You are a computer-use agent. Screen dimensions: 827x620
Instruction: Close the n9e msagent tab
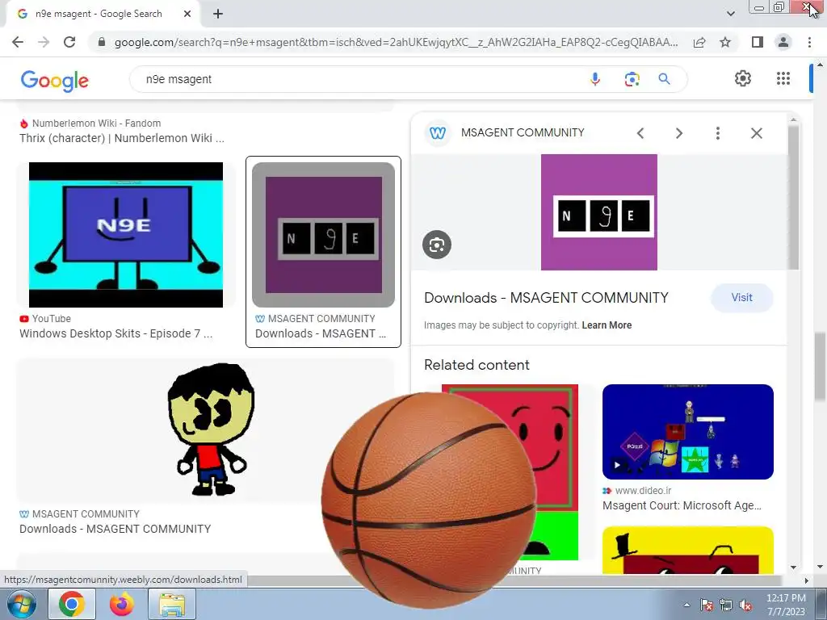pyautogui.click(x=187, y=14)
